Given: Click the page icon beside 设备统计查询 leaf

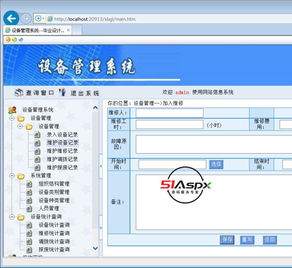Looking at the screenshot, I should click(x=29, y=225).
